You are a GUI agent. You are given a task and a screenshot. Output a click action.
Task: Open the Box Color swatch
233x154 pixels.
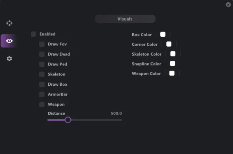[x=163, y=34]
